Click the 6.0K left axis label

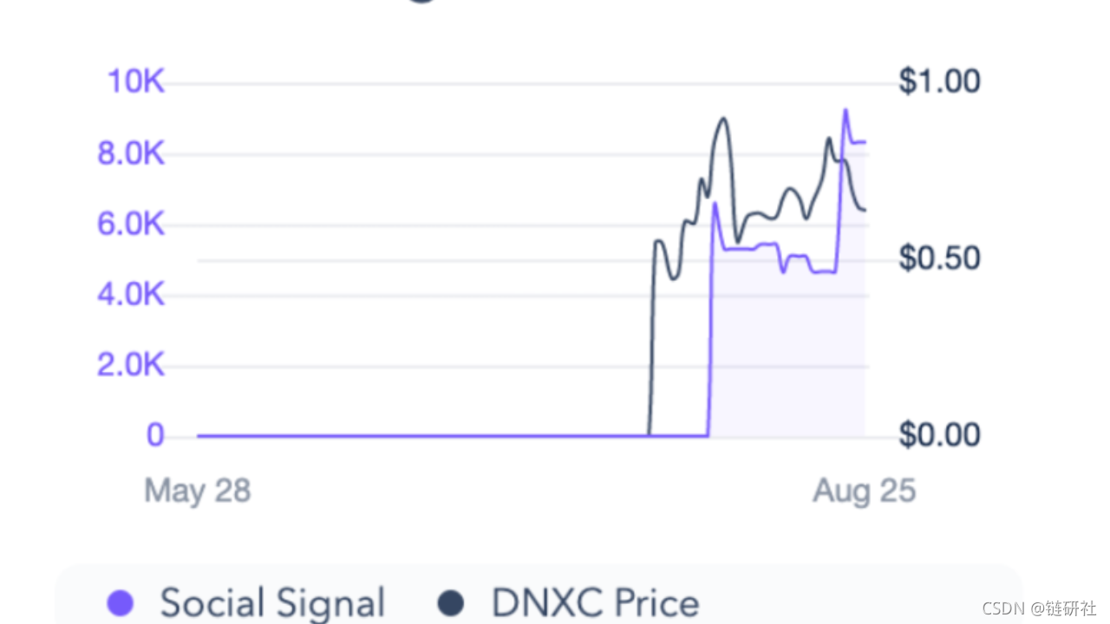tap(130, 224)
